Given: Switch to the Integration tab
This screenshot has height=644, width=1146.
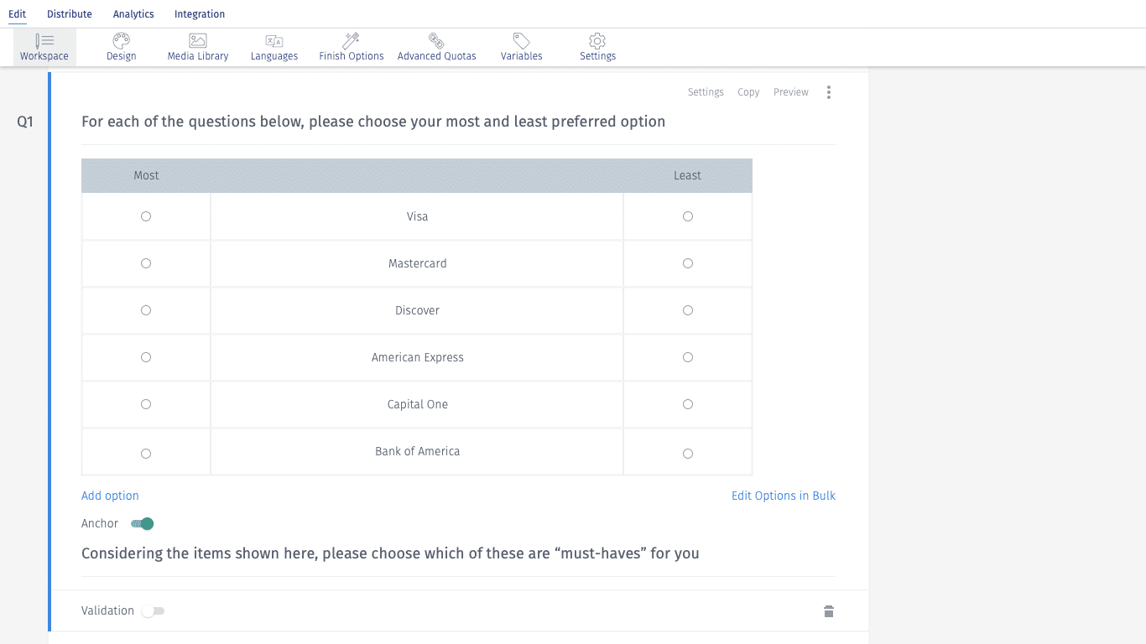Looking at the screenshot, I should 200,14.
